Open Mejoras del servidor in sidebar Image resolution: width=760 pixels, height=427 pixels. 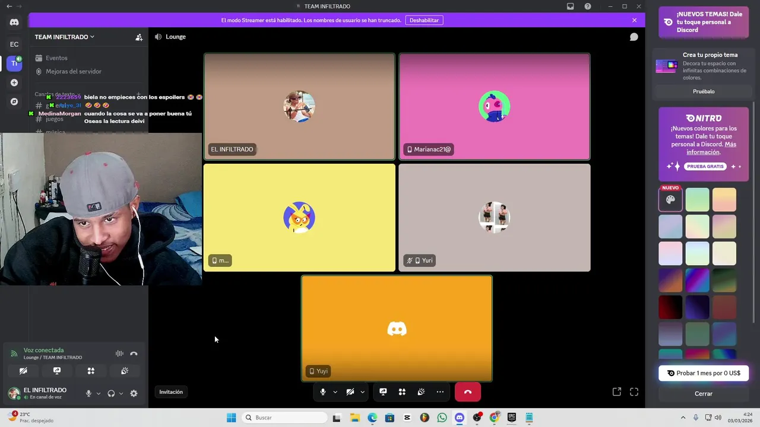pyautogui.click(x=74, y=71)
